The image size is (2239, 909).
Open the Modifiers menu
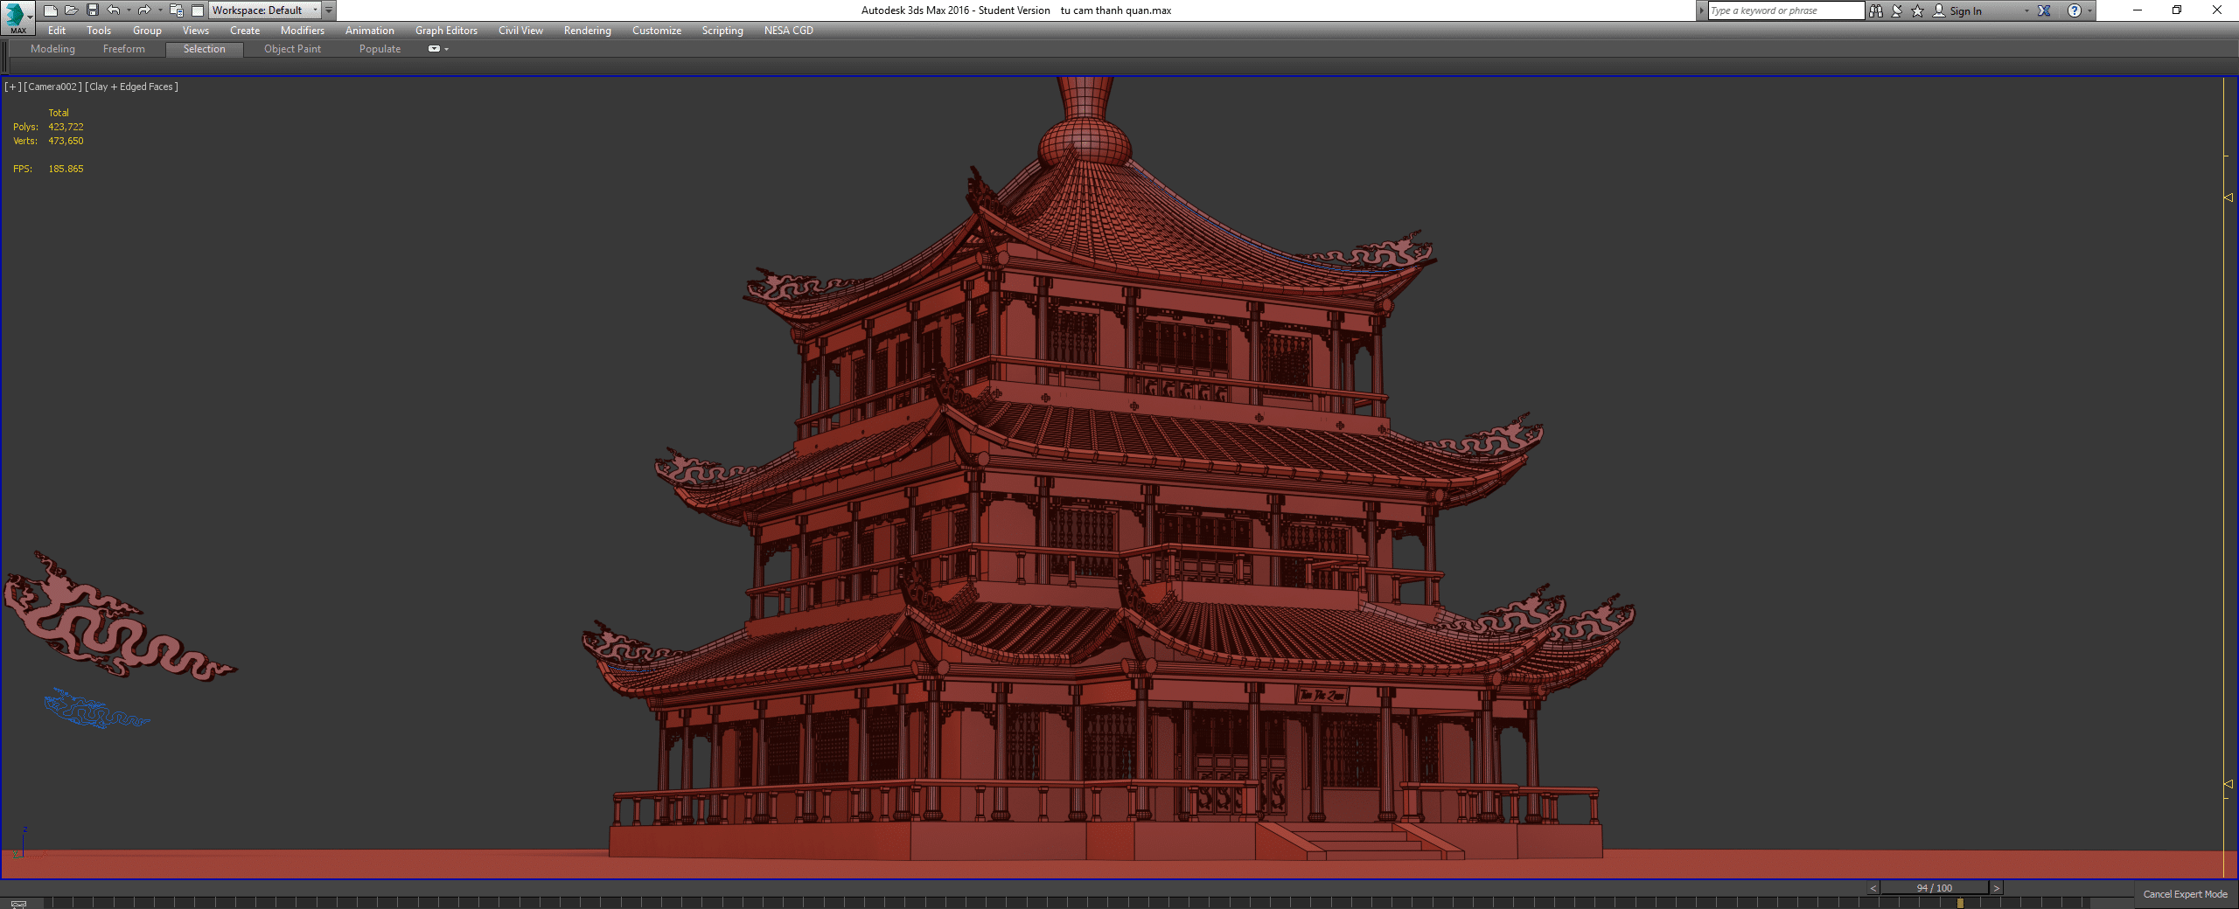point(302,31)
